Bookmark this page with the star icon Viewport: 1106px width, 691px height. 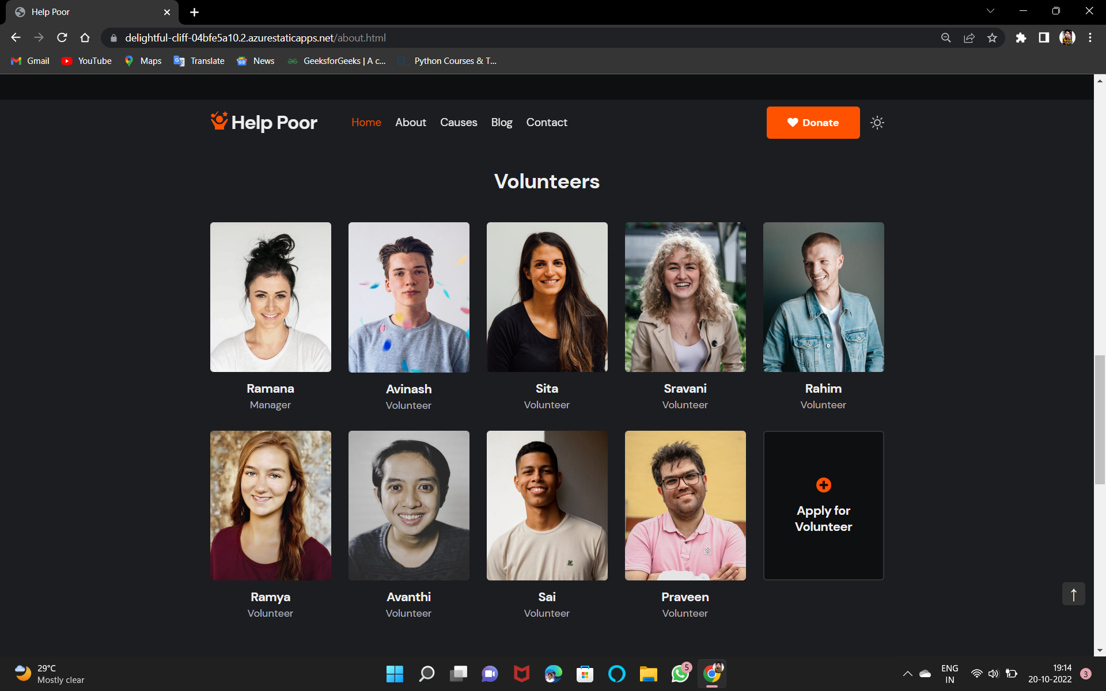992,38
